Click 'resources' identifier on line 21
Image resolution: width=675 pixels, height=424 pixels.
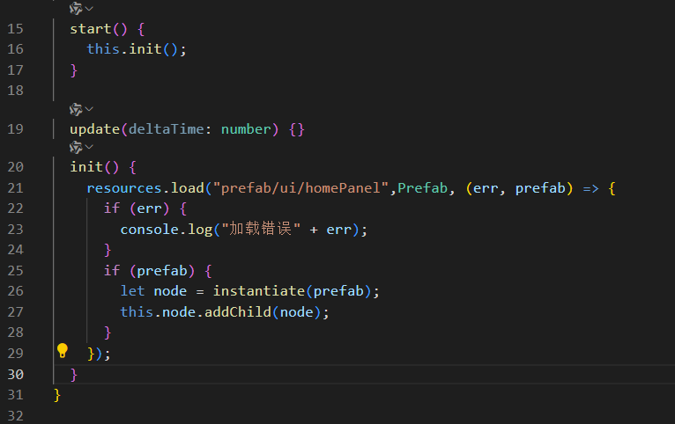tap(124, 187)
